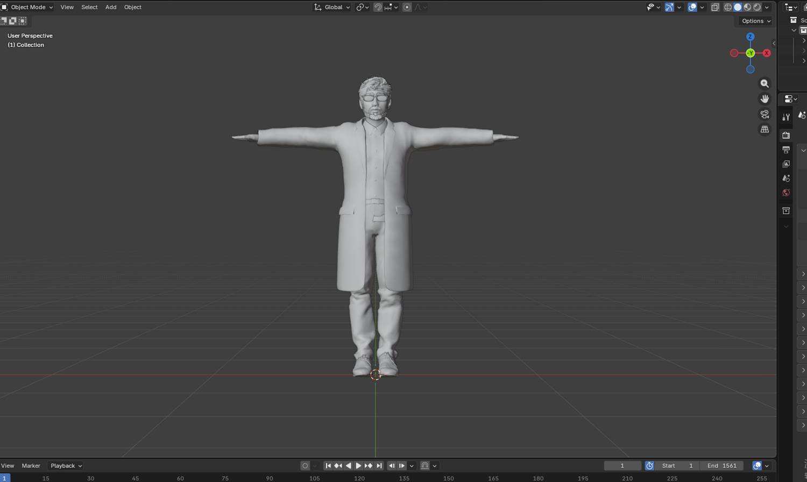The image size is (807, 482).
Task: Jump to the previous keyframe
Action: coord(338,466)
